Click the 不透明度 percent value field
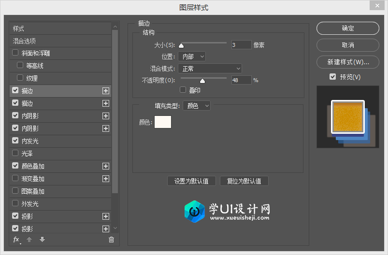Screen dimensions: 388x255 coord(241,80)
